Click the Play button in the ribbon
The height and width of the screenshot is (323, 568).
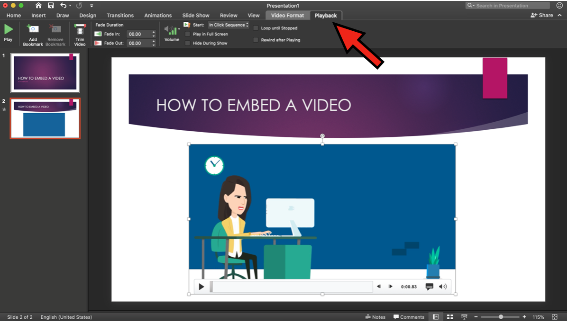tap(8, 32)
